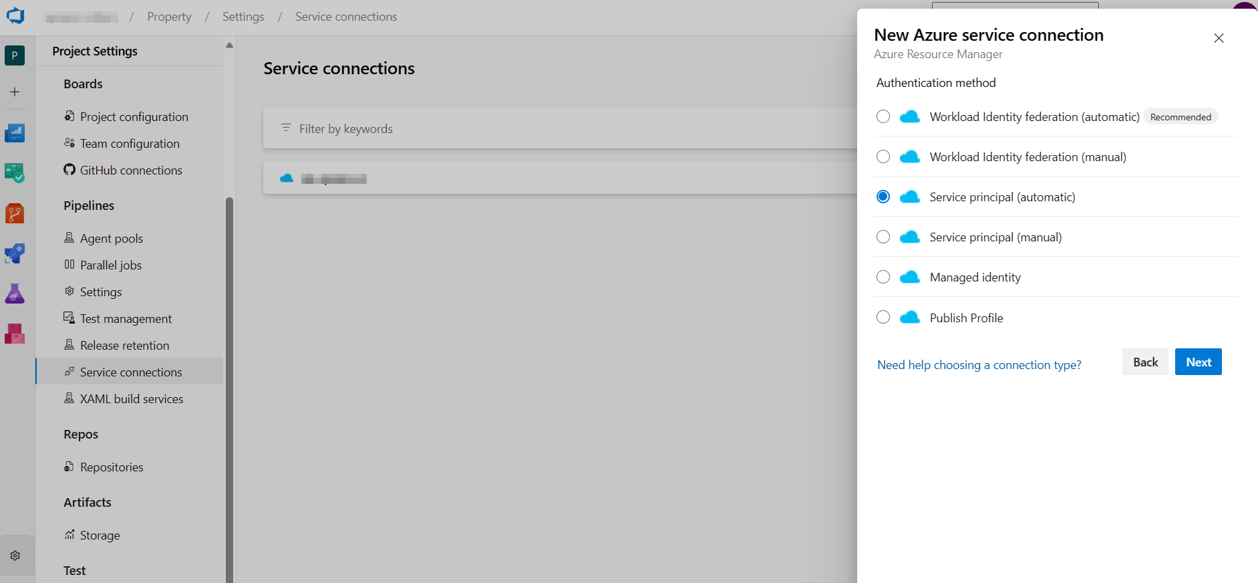
Task: Open Service connections menu item
Action: click(x=130, y=372)
